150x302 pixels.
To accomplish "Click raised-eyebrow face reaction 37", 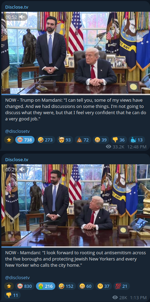I will click(x=104, y=286).
